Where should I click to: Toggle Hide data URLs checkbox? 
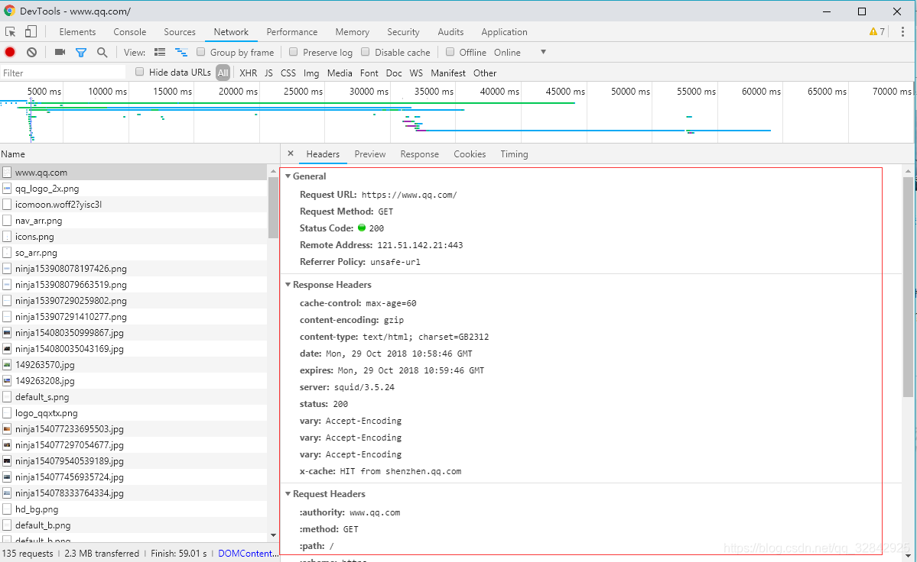139,72
